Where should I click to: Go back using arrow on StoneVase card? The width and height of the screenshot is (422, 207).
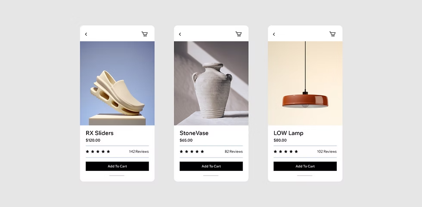coord(180,34)
